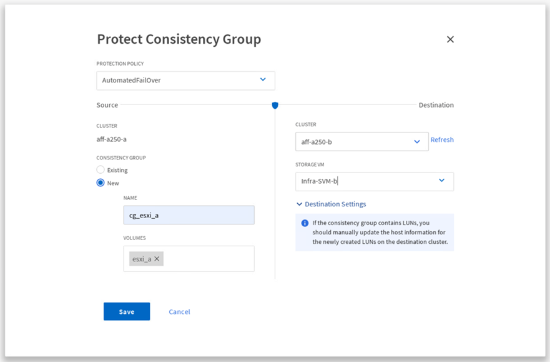Viewport: 550px width, 362px height.
Task: Click the empty area of the Volumes field
Action: coord(209,259)
